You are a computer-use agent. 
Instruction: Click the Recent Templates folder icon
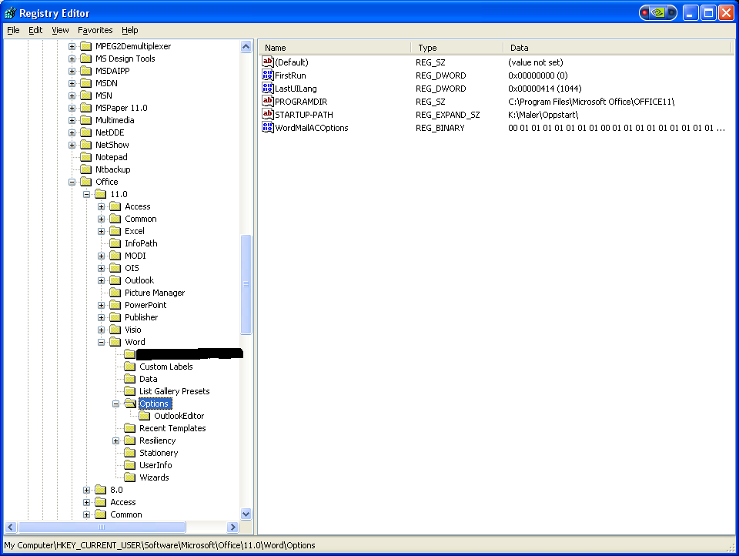tap(129, 427)
